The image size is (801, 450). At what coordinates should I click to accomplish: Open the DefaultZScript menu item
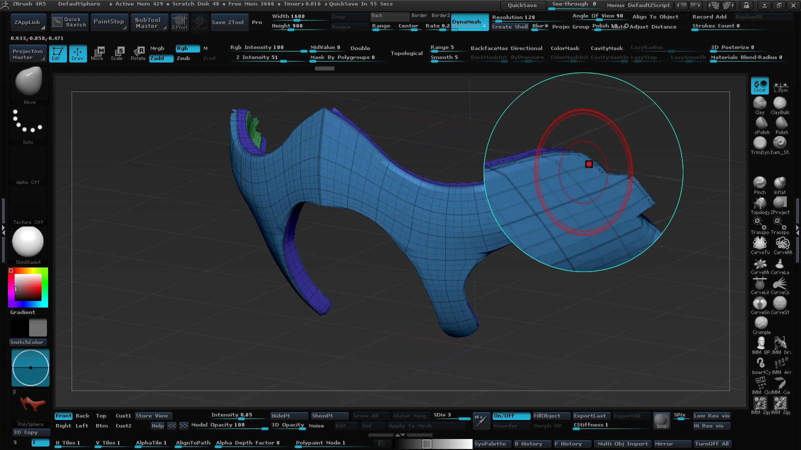click(648, 5)
